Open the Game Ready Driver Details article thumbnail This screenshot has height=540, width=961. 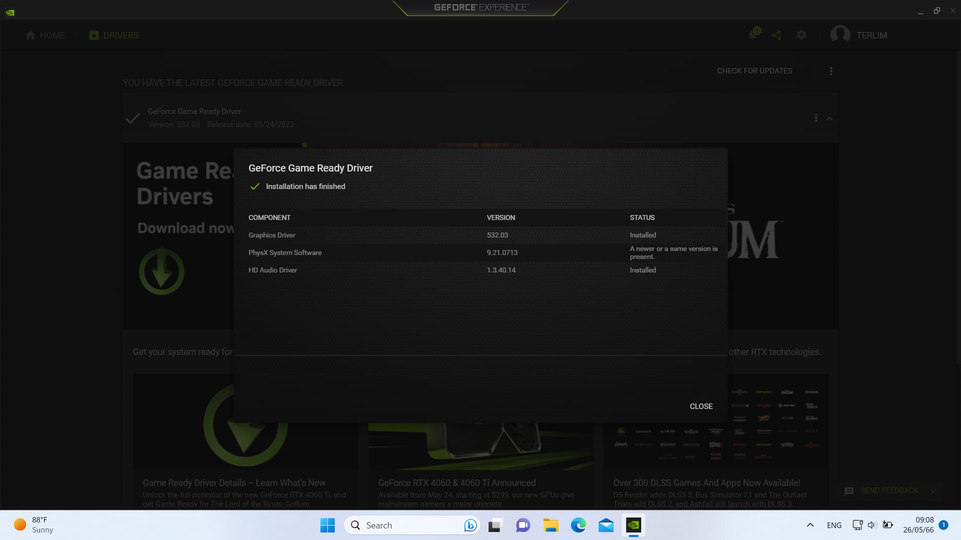(x=245, y=421)
